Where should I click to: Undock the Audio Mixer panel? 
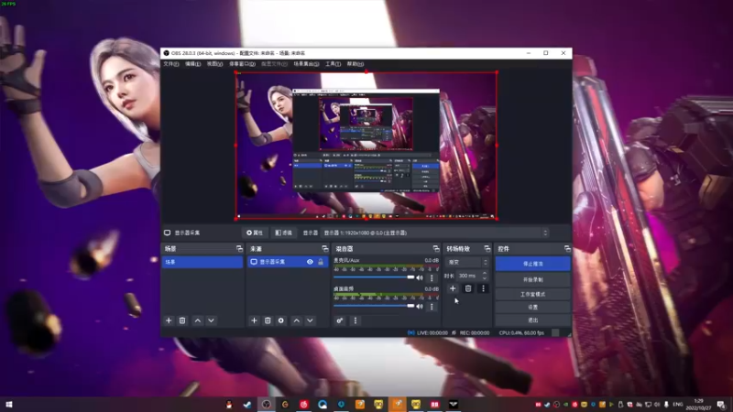click(436, 248)
